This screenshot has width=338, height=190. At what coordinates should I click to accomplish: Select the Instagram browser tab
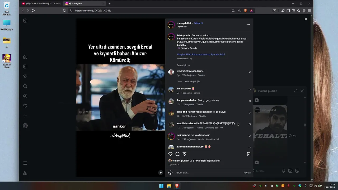(84, 3)
